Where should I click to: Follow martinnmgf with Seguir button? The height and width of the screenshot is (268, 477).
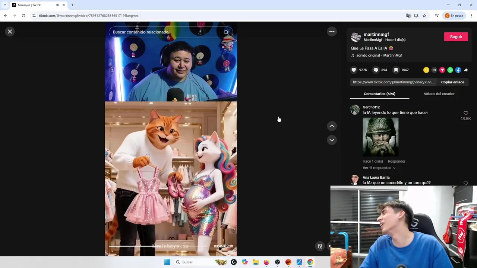(456, 37)
